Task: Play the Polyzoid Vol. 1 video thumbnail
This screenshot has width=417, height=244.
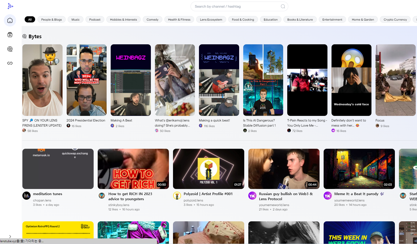Action: 209,169
